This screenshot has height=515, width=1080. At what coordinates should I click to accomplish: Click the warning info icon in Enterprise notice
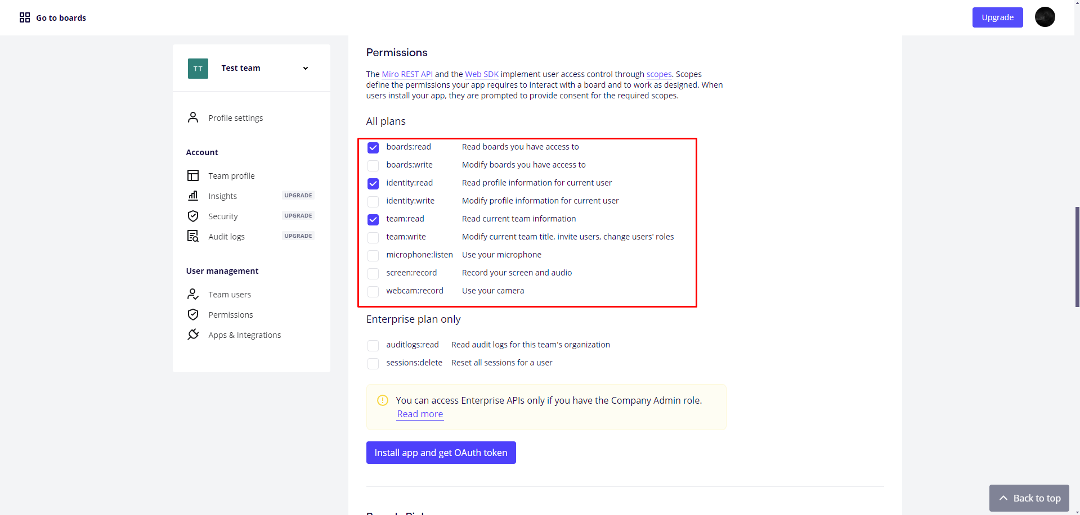[x=383, y=400]
